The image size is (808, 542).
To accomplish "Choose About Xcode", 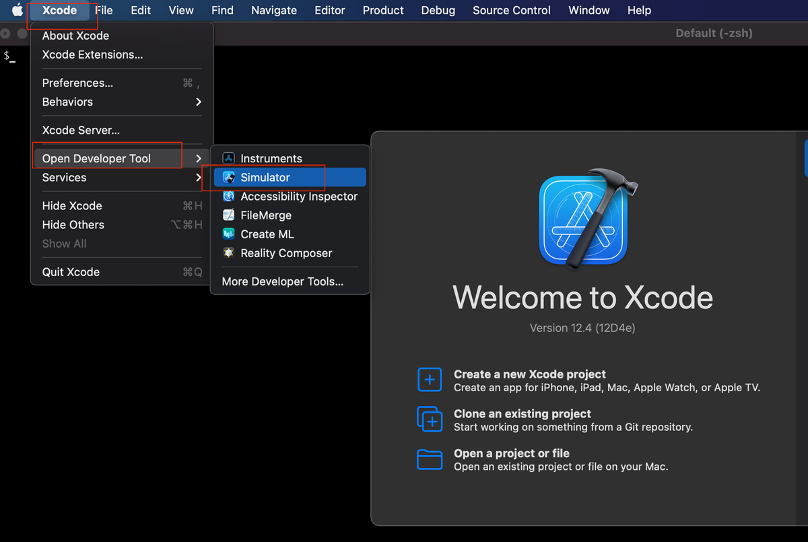I will [x=75, y=35].
